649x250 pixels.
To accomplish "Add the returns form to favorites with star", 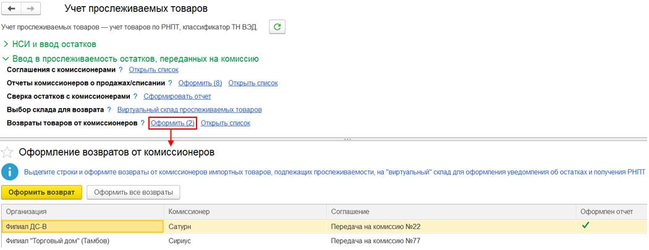I will 7,152.
